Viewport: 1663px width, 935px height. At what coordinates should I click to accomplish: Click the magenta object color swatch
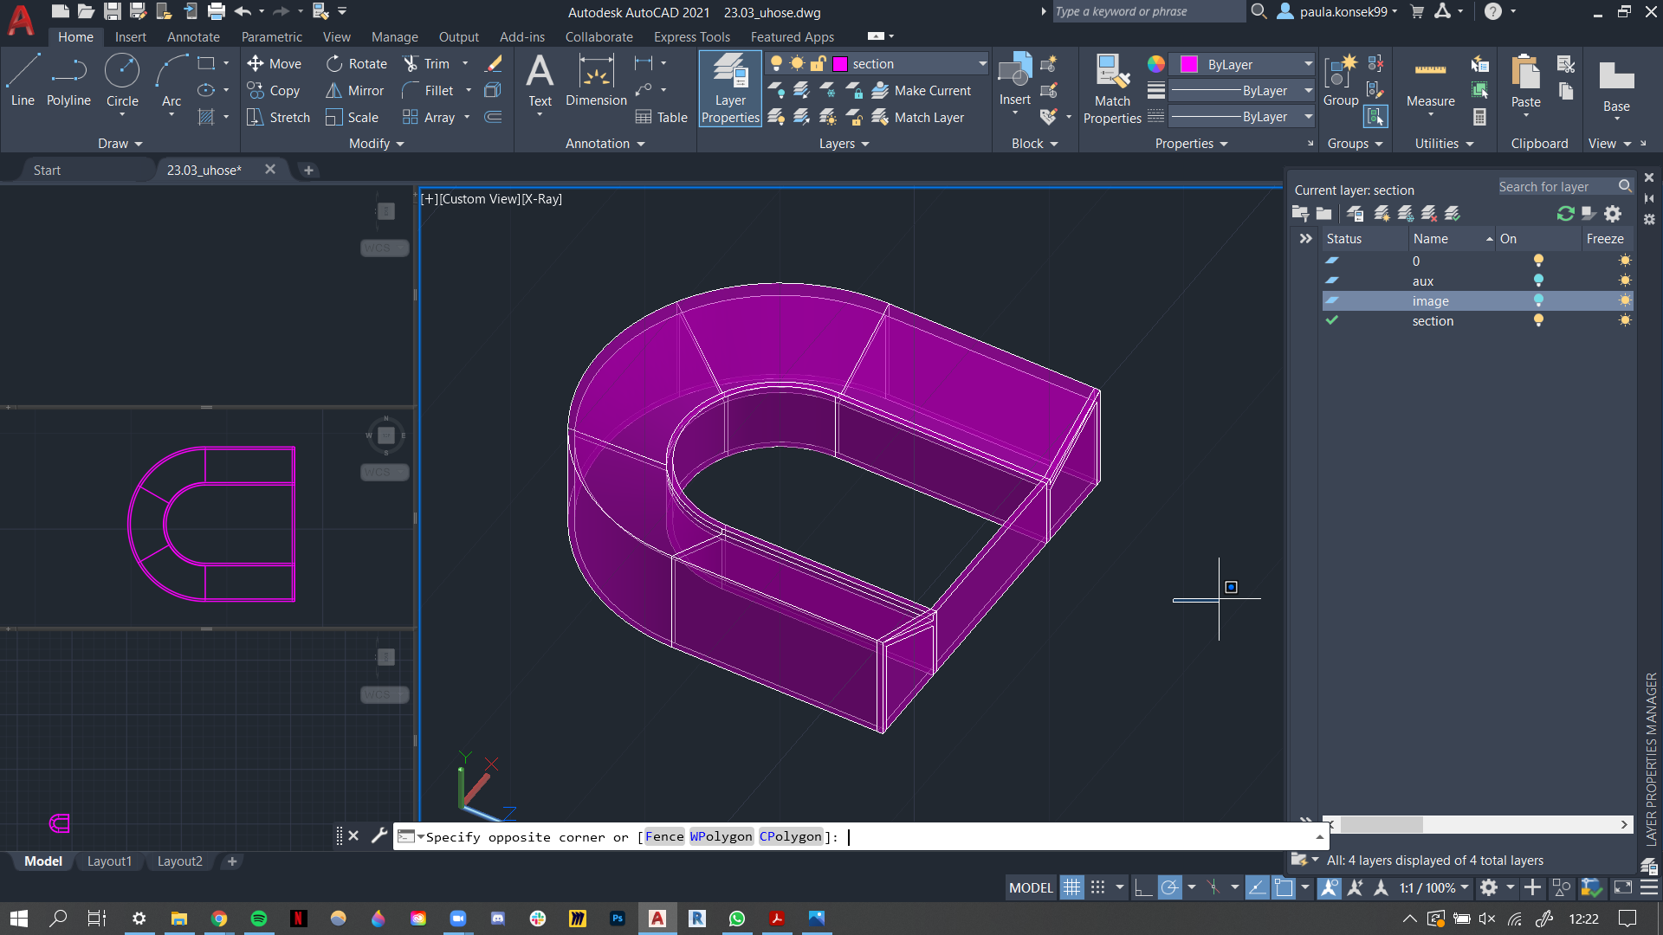tap(1189, 64)
